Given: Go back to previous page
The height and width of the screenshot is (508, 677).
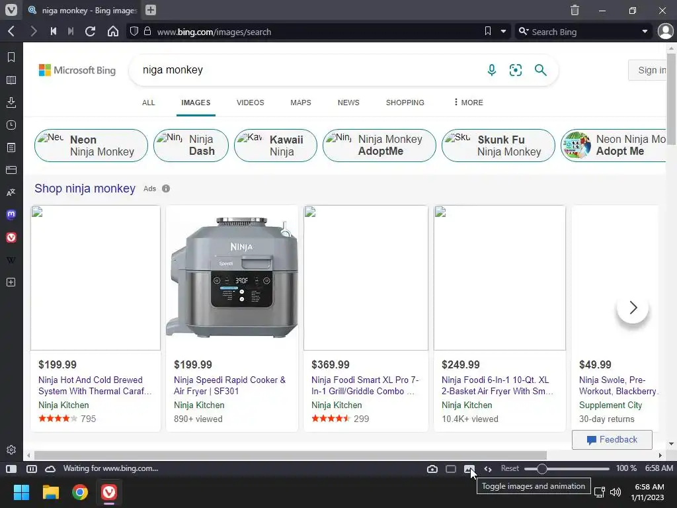Looking at the screenshot, I should 12,31.
